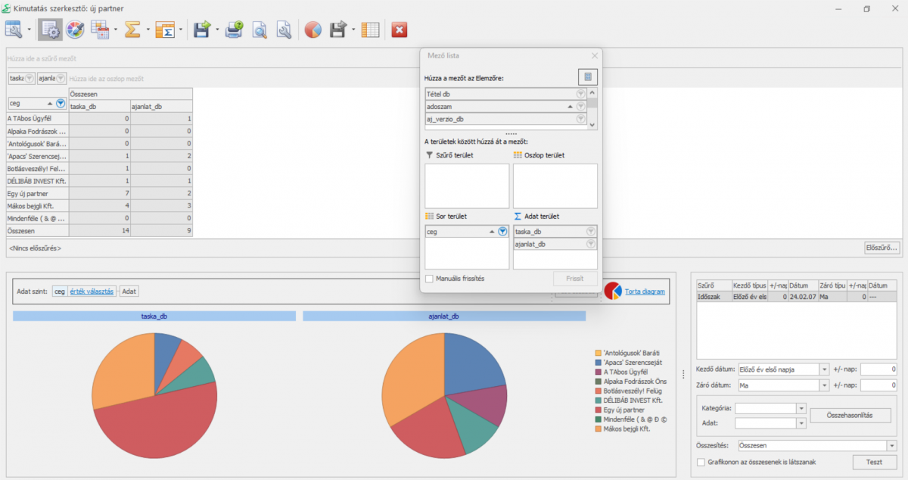The height and width of the screenshot is (480, 908).
Task: Open the Kezdő dátum dropdown
Action: coord(824,369)
